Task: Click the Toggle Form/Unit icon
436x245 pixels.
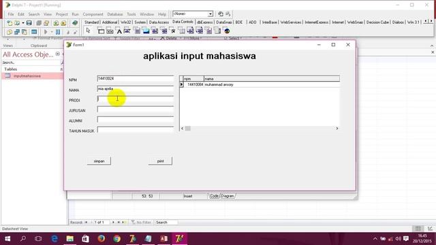Action: [x=25, y=32]
